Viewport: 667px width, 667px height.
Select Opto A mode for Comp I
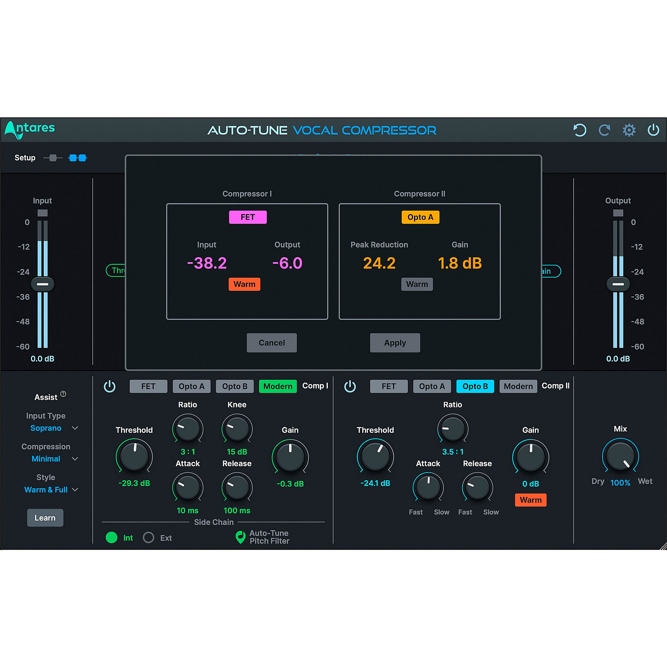click(x=192, y=386)
